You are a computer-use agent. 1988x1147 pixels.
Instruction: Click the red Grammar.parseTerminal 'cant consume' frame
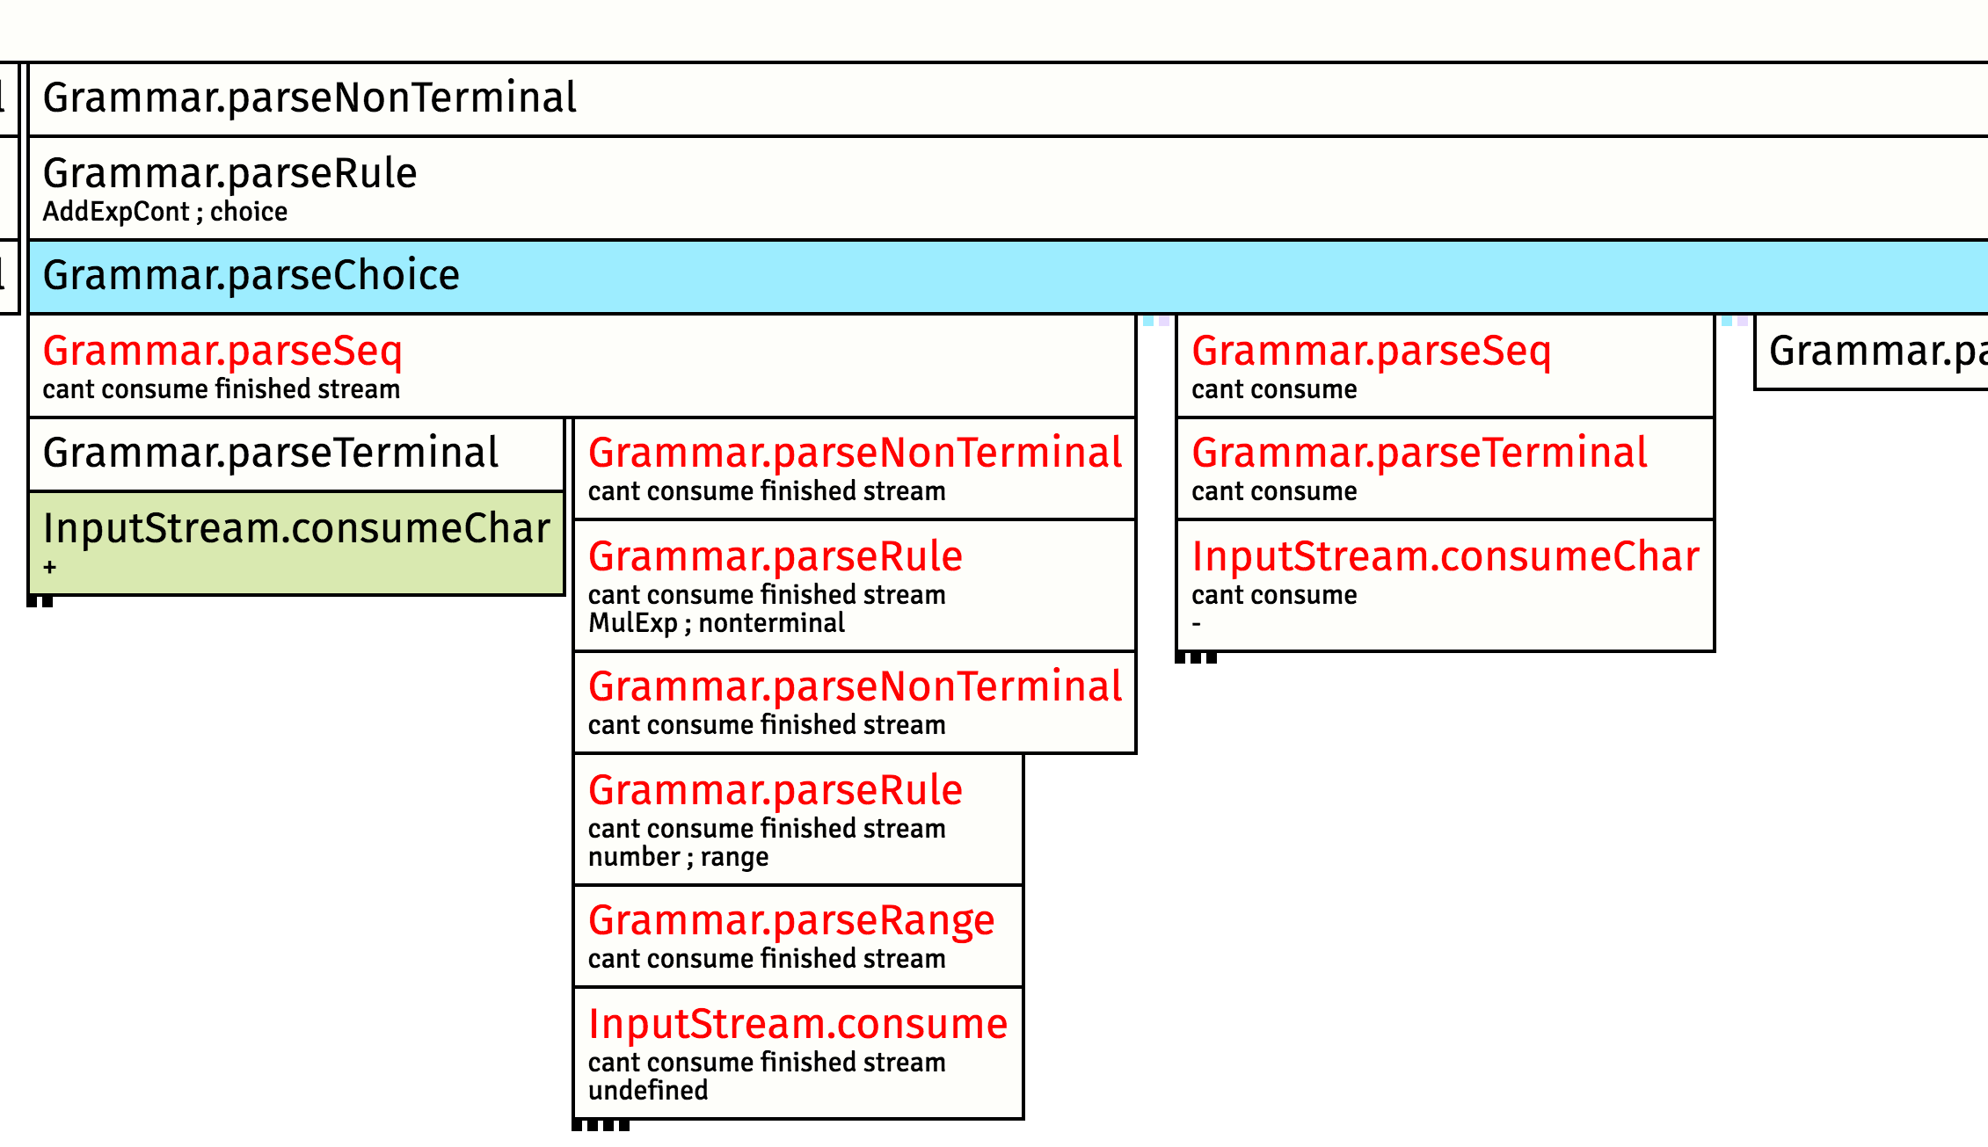pyautogui.click(x=1445, y=468)
